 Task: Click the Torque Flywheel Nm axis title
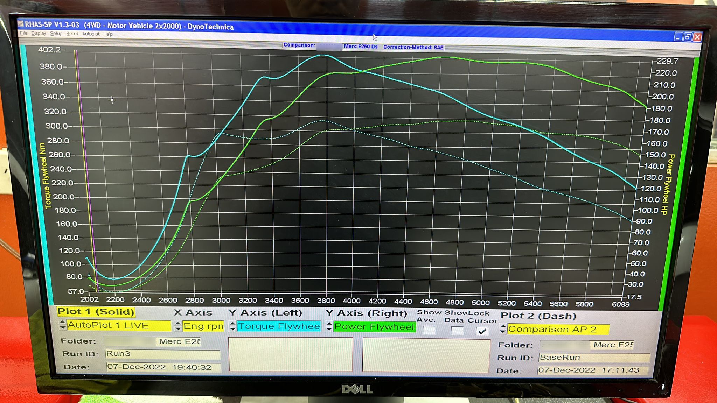point(46,176)
